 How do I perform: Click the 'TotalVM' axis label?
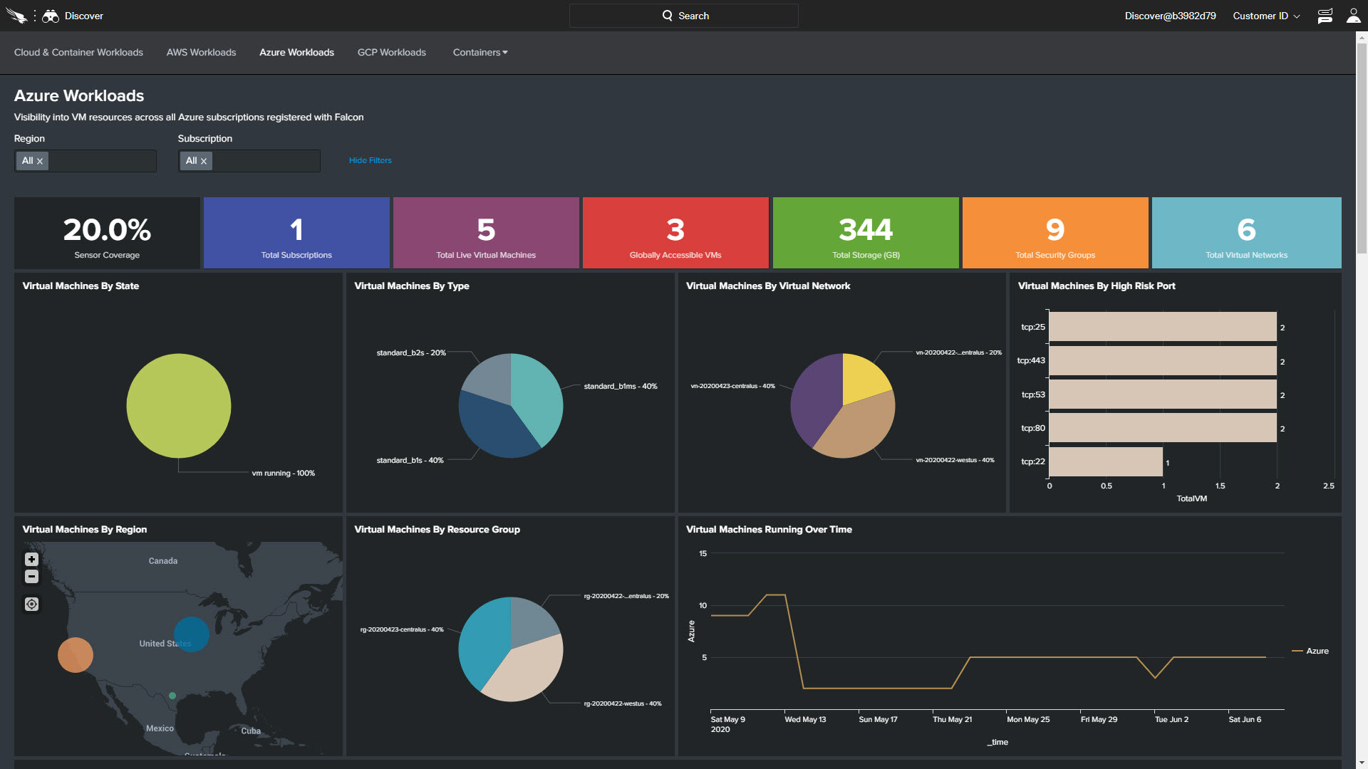click(x=1191, y=498)
